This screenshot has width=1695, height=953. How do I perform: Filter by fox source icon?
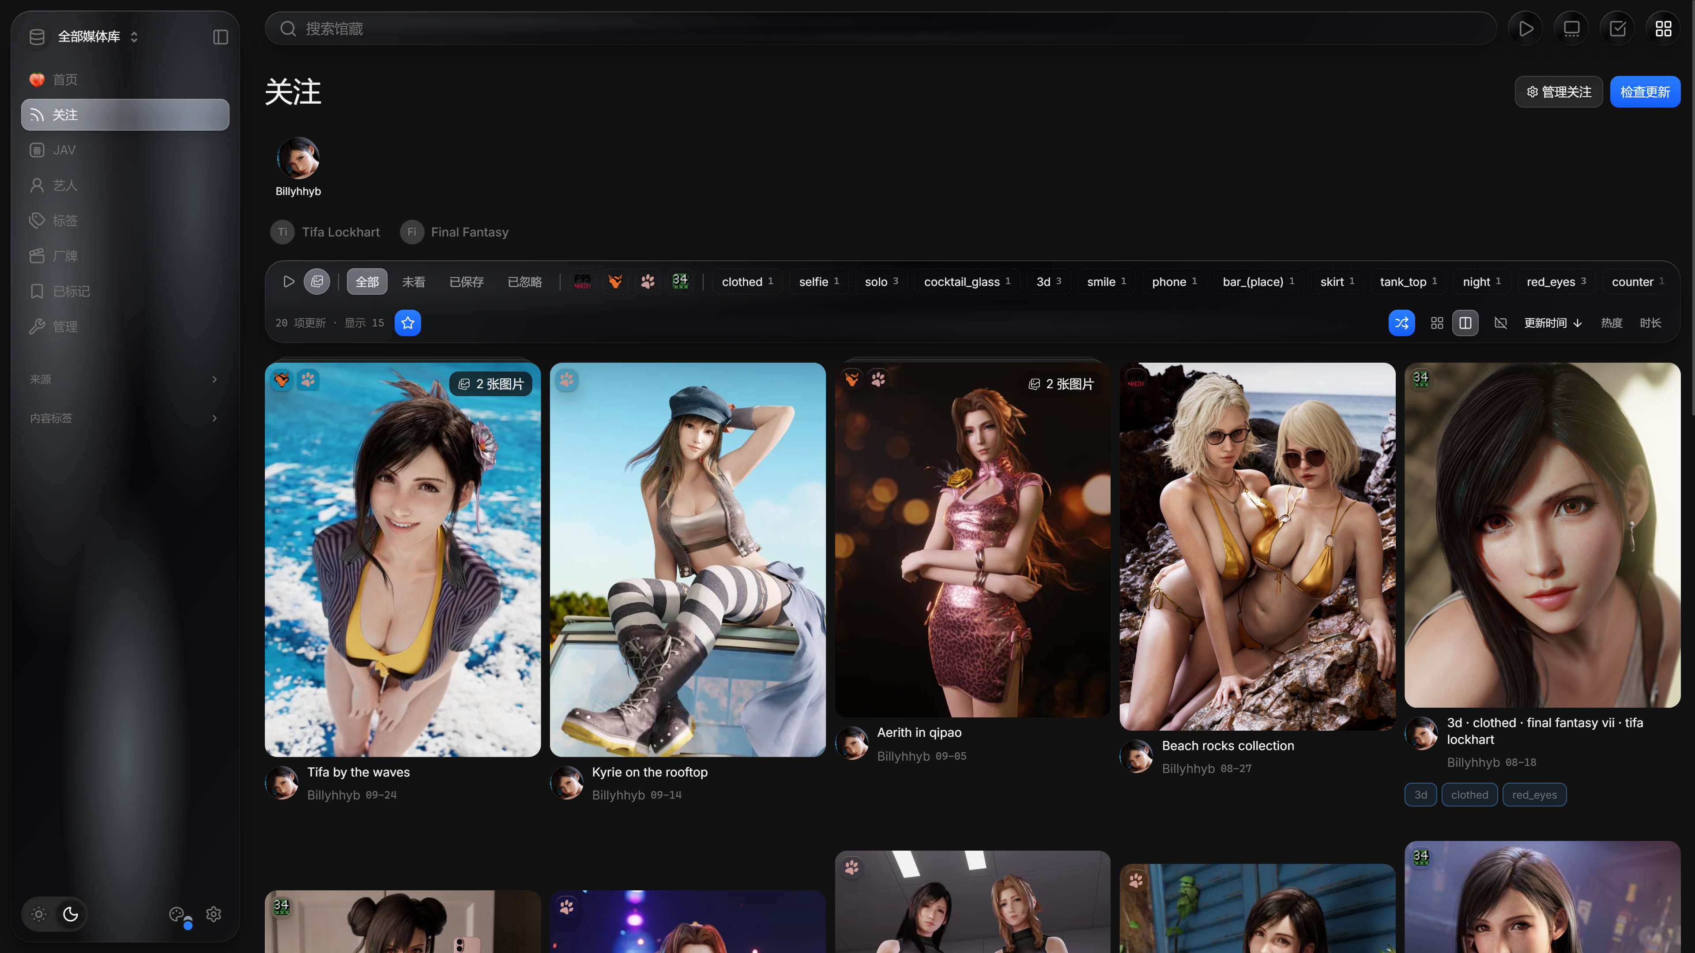point(615,281)
